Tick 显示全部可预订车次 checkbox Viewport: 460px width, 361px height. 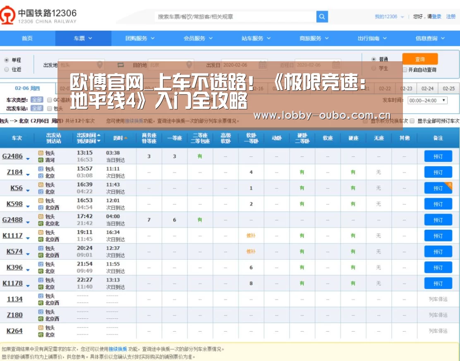(412, 121)
